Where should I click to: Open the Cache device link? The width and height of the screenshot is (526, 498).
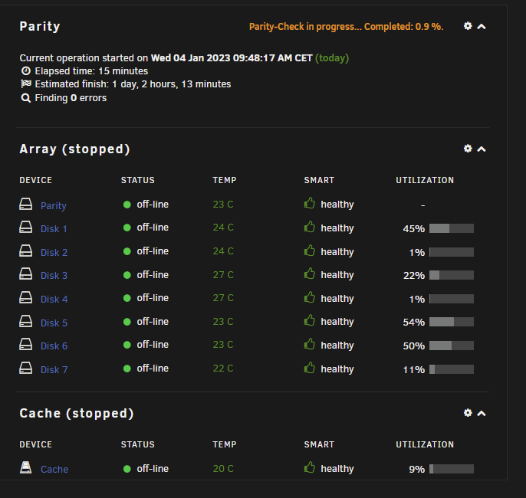click(54, 470)
